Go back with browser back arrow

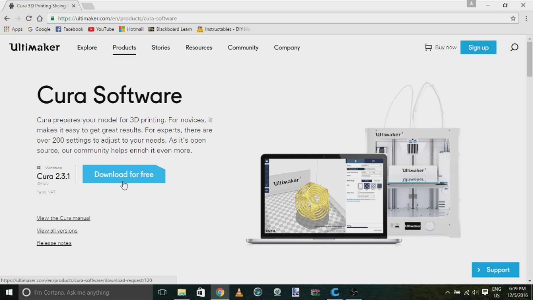(x=7, y=18)
